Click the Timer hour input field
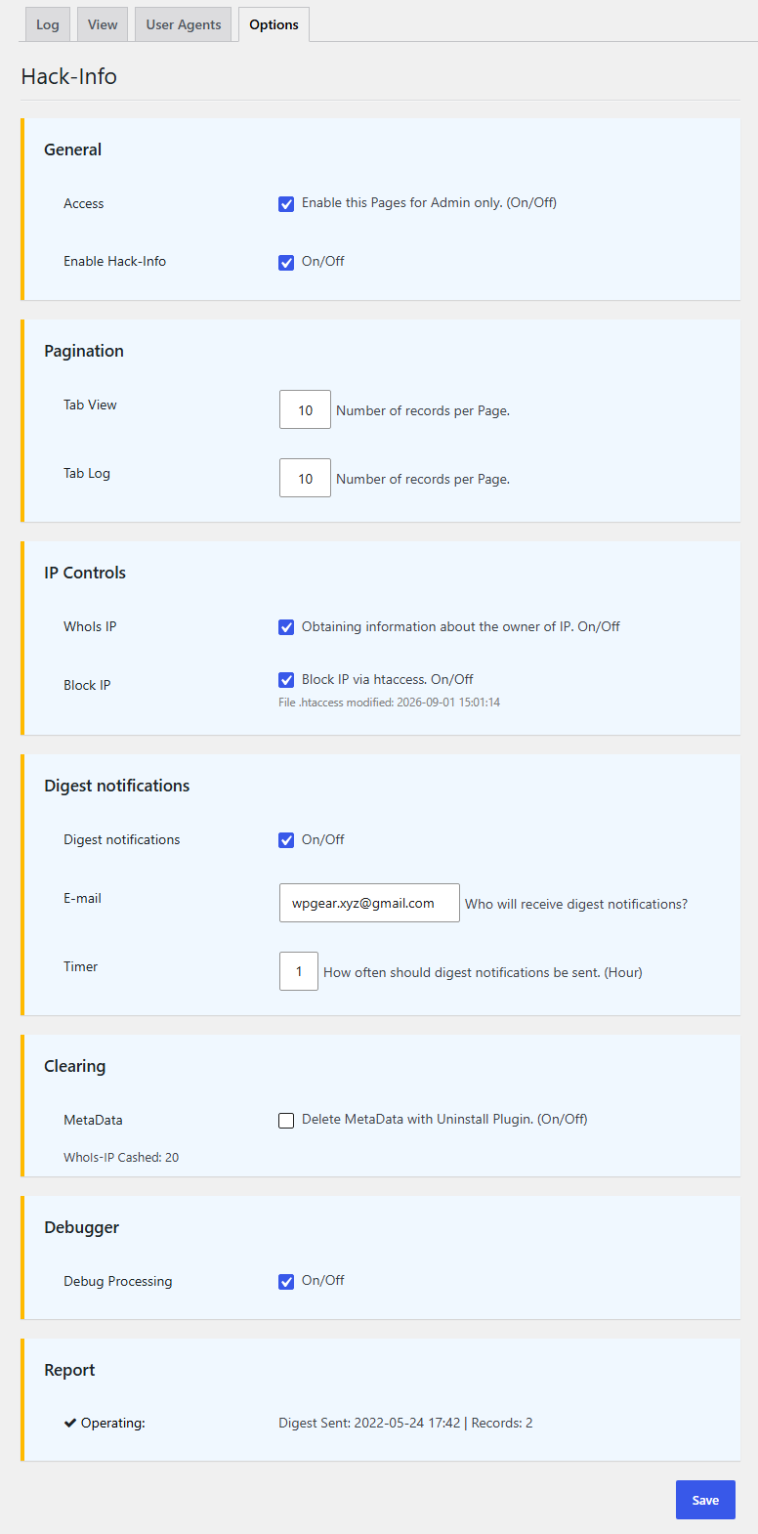Viewport: 758px width, 1534px height. pyautogui.click(x=299, y=971)
